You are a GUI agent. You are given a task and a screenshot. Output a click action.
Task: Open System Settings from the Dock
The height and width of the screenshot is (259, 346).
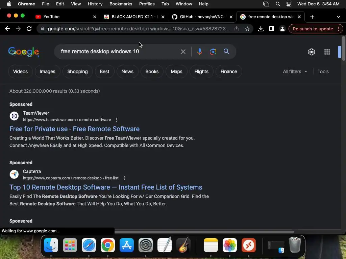click(145, 245)
